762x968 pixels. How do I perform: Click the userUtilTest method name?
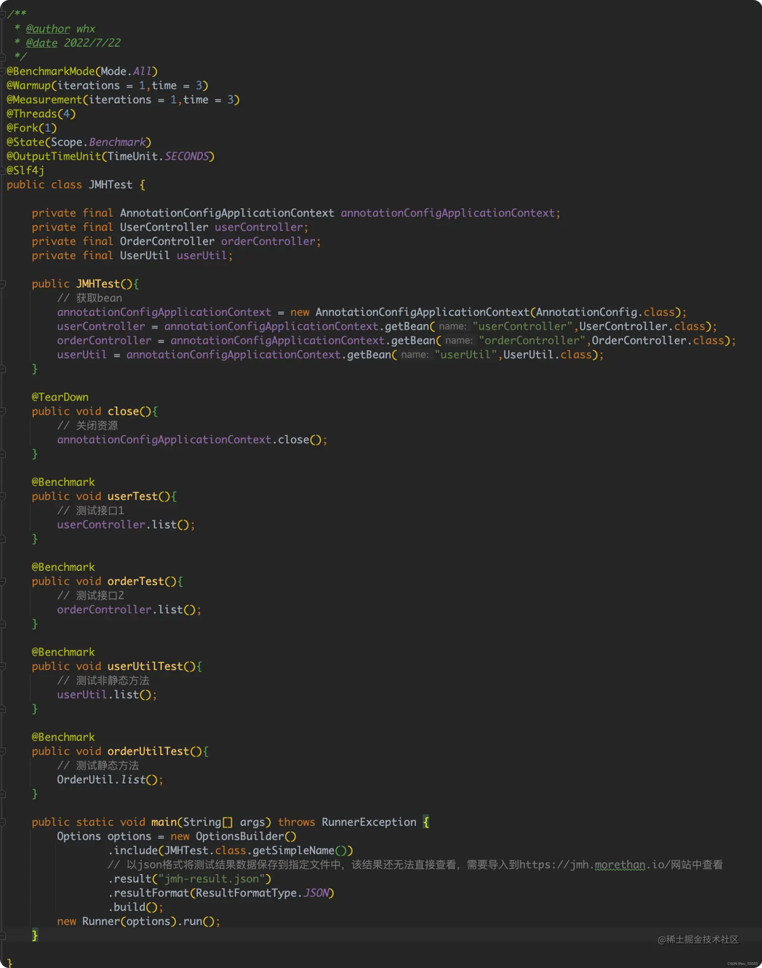tap(145, 666)
